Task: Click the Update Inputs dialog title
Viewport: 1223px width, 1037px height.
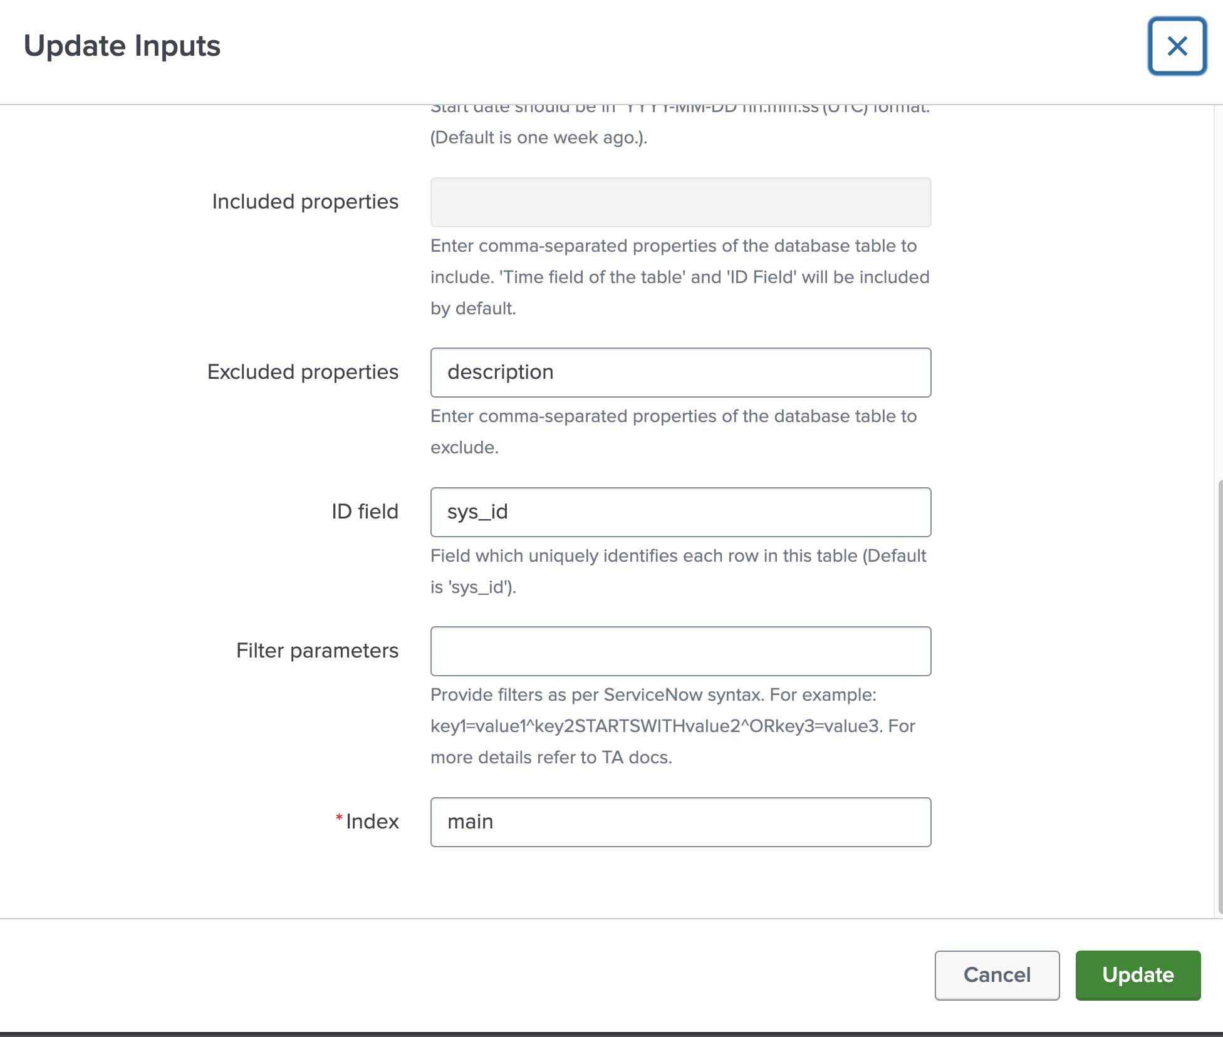Action: pos(122,45)
